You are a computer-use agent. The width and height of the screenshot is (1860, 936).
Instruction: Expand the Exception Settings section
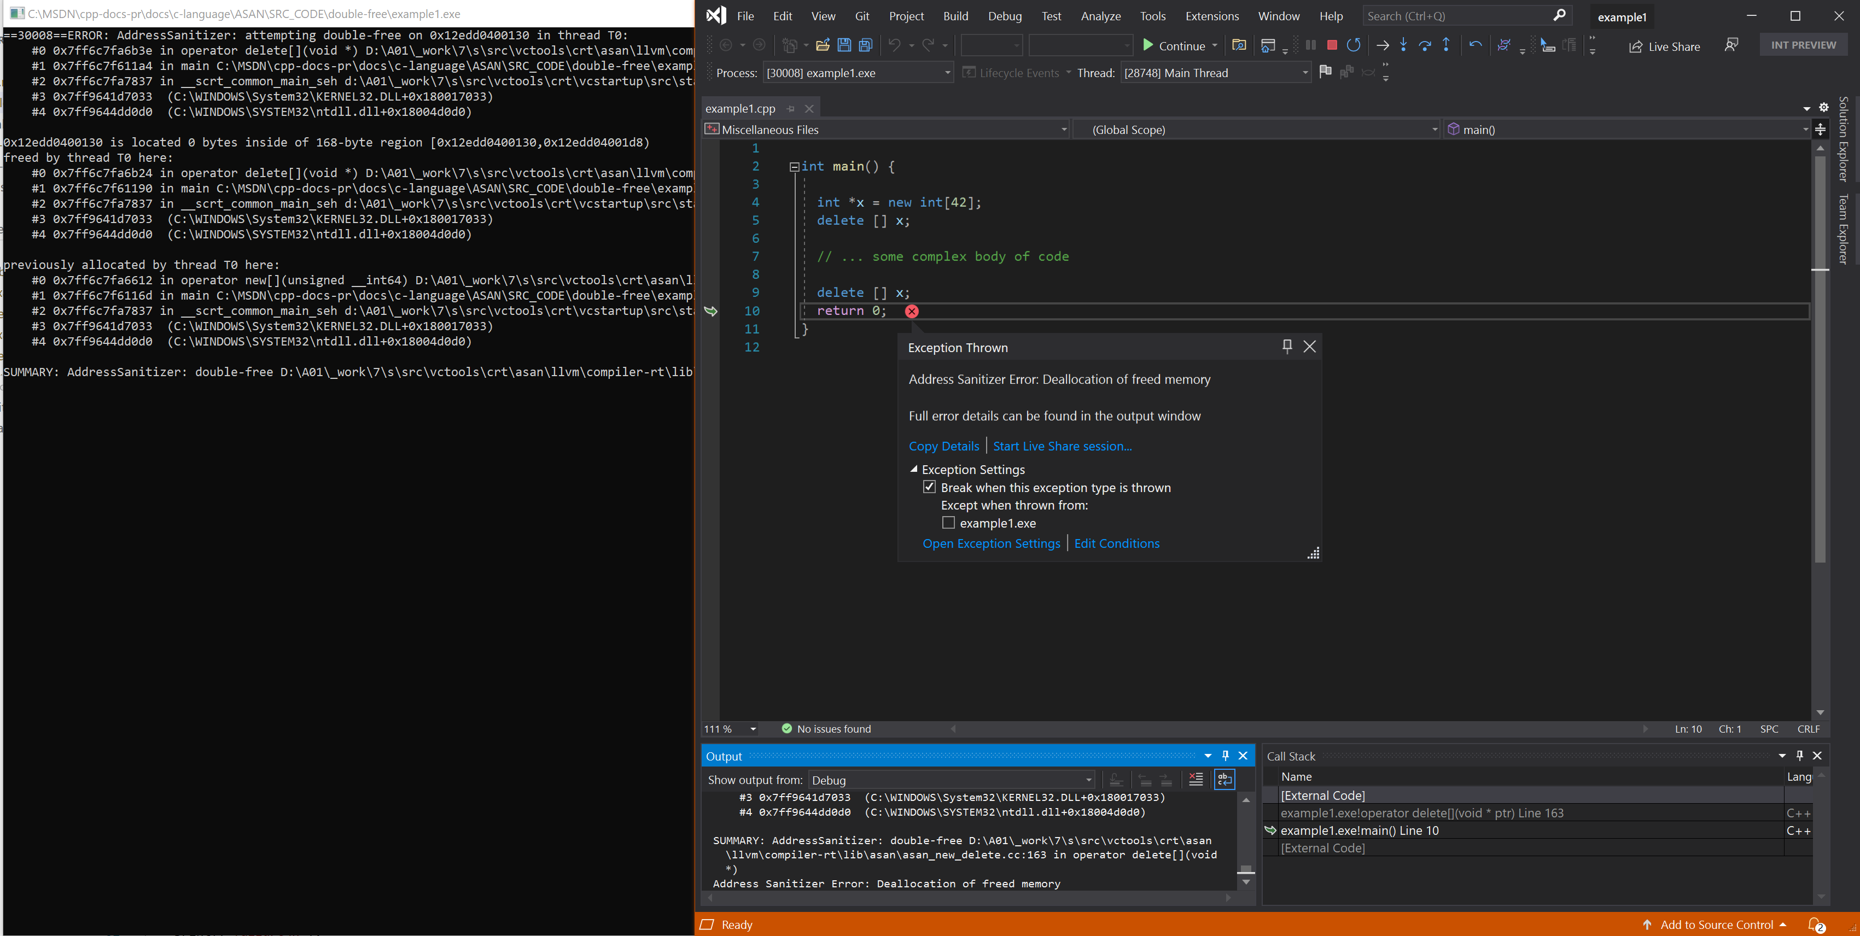(x=914, y=468)
